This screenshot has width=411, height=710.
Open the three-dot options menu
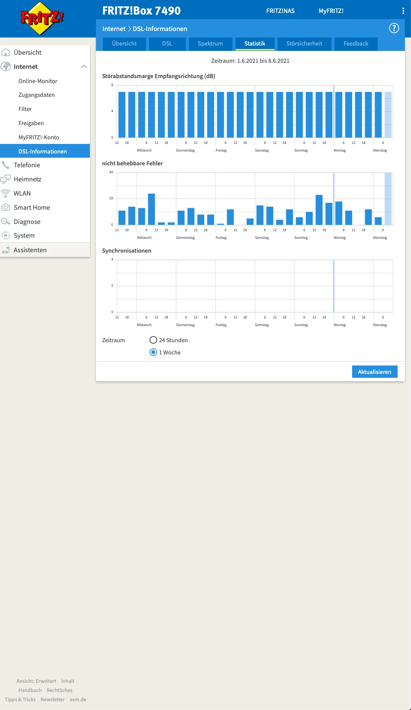(x=403, y=11)
